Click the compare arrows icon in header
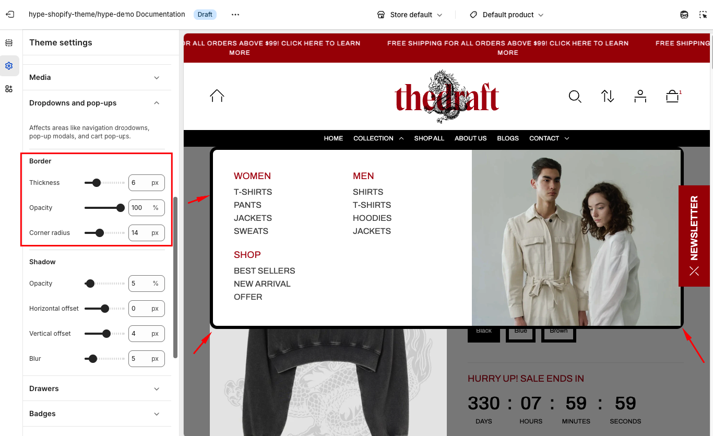The width and height of the screenshot is (713, 436). pos(608,96)
